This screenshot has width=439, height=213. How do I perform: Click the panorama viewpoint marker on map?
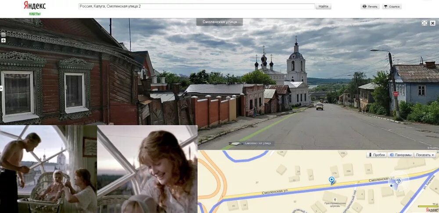coord(399,181)
